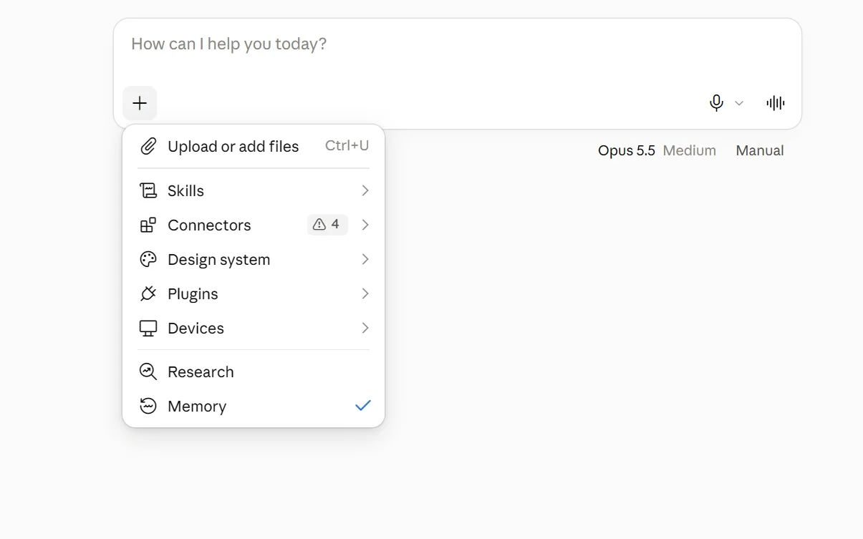
Task: Click the Manual mode button
Action: [760, 150]
